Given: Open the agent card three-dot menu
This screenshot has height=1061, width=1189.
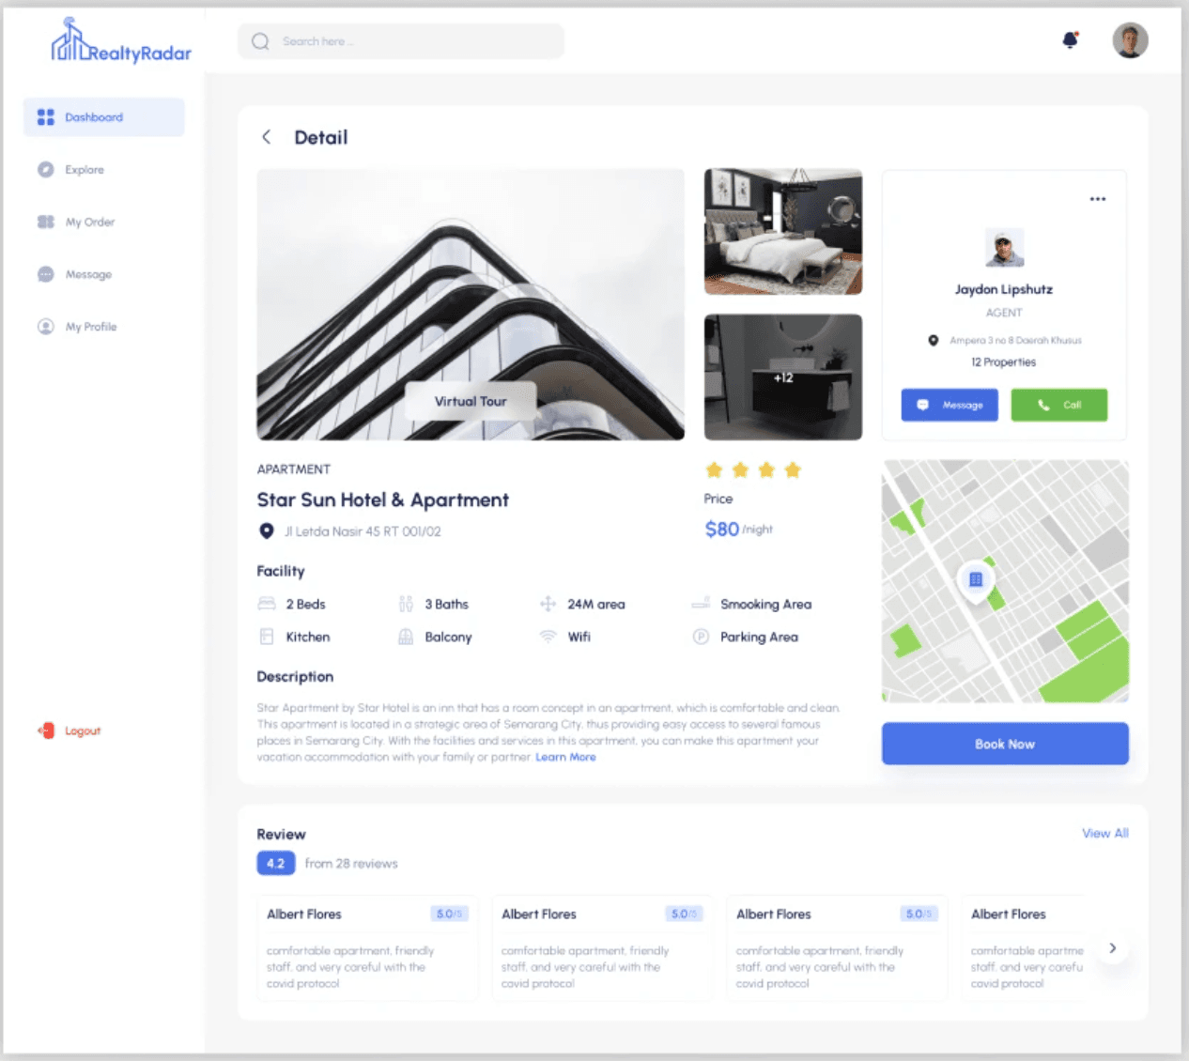Looking at the screenshot, I should [1097, 199].
